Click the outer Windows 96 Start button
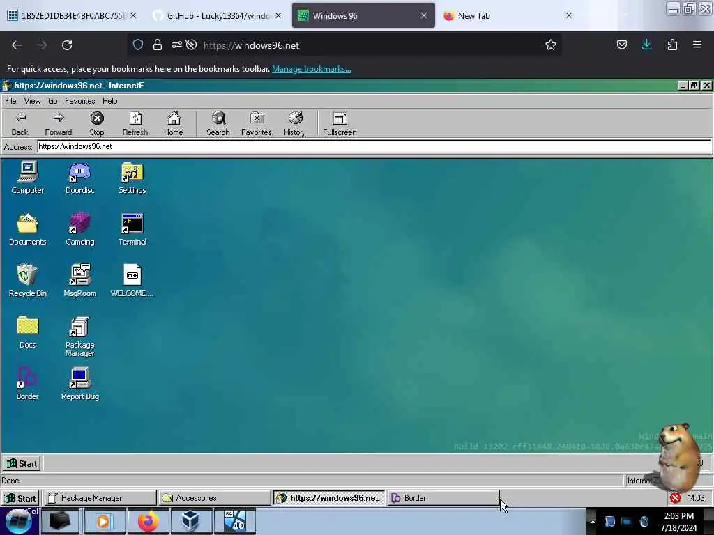This screenshot has width=714, height=535. tap(20, 498)
